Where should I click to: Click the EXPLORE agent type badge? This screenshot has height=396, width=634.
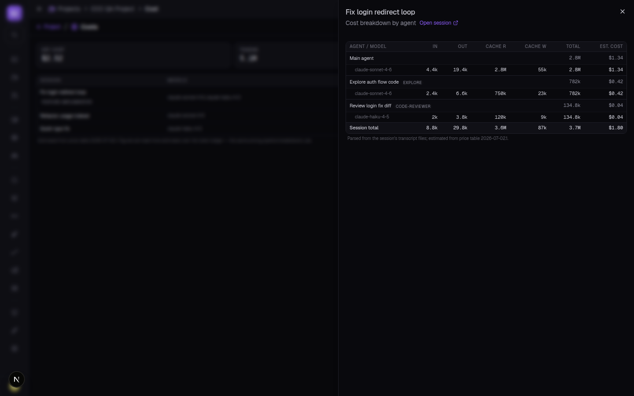coord(412,82)
